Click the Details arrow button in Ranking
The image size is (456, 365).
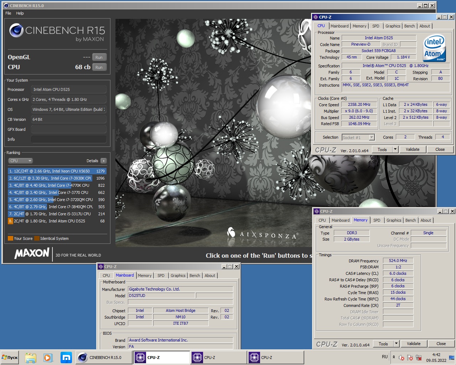tap(104, 161)
